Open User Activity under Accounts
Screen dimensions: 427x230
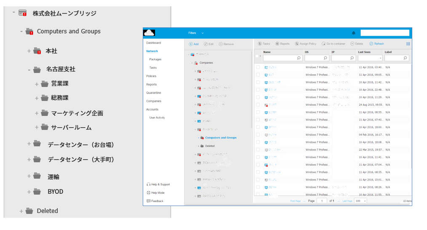[x=157, y=118]
